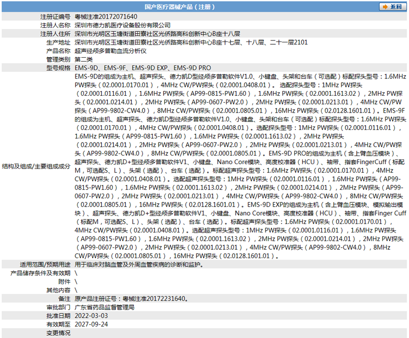Select the label 批准日期
The width and height of the screenshot is (409, 338).
coord(58,316)
